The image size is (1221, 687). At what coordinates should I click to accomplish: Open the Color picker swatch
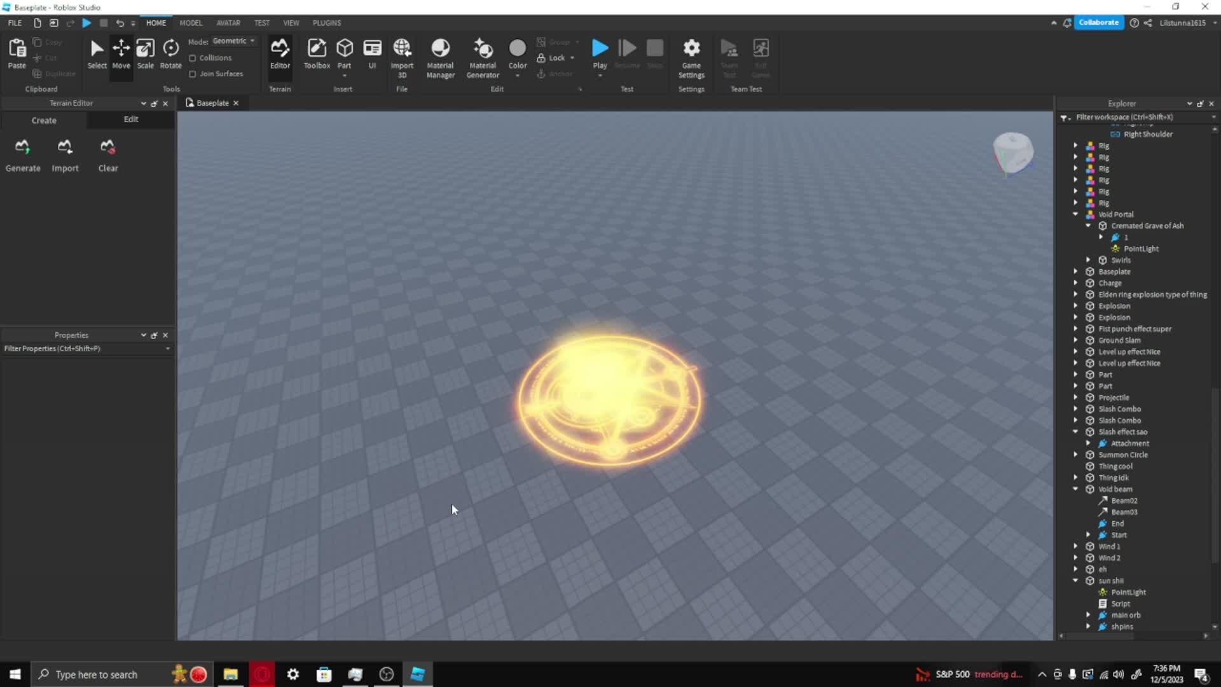[518, 48]
